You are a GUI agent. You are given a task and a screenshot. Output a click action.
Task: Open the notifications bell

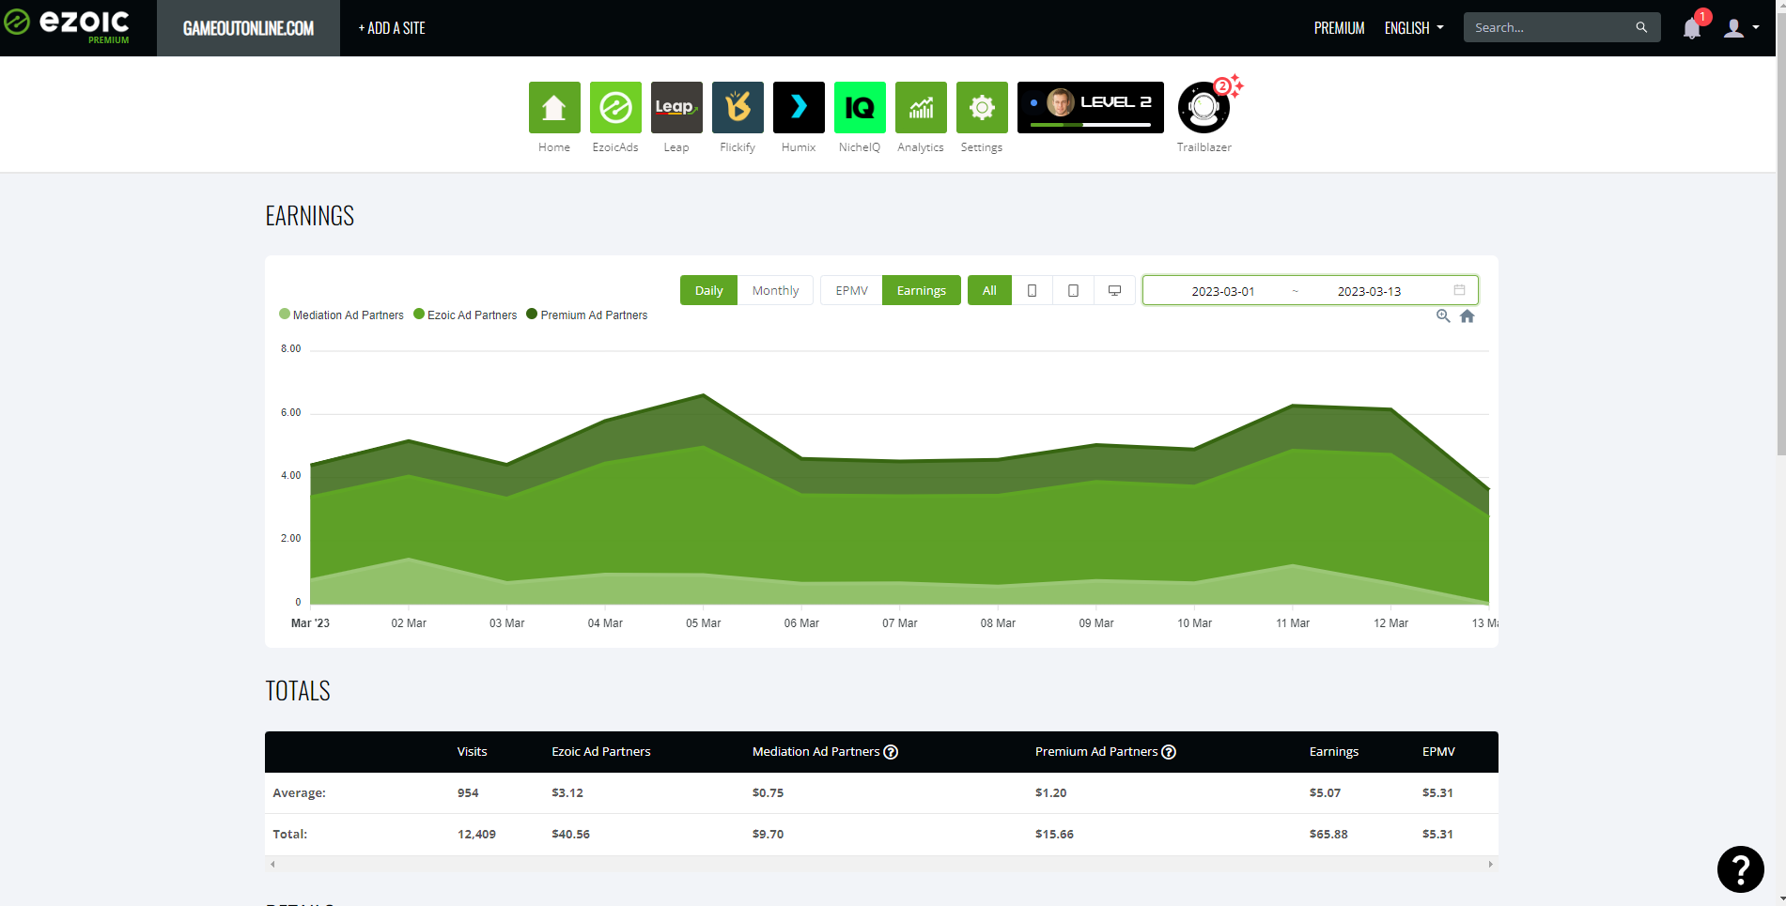(x=1692, y=28)
